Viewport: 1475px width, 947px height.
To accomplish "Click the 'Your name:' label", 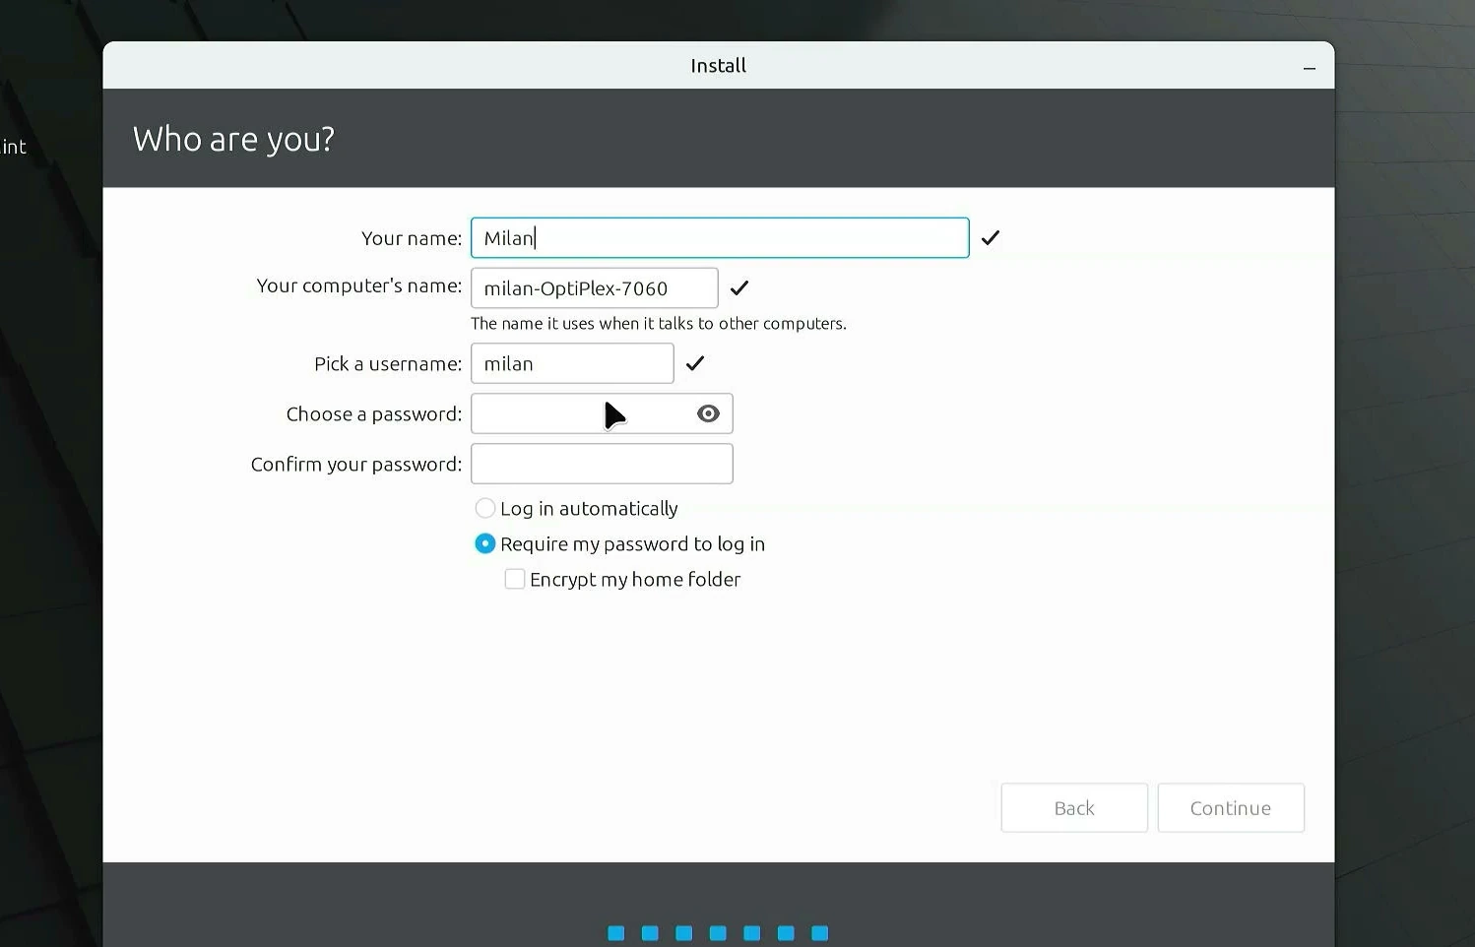I will pos(412,238).
